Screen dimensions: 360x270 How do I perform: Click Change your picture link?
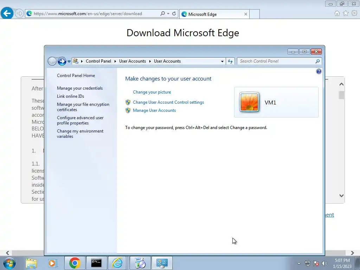152,92
